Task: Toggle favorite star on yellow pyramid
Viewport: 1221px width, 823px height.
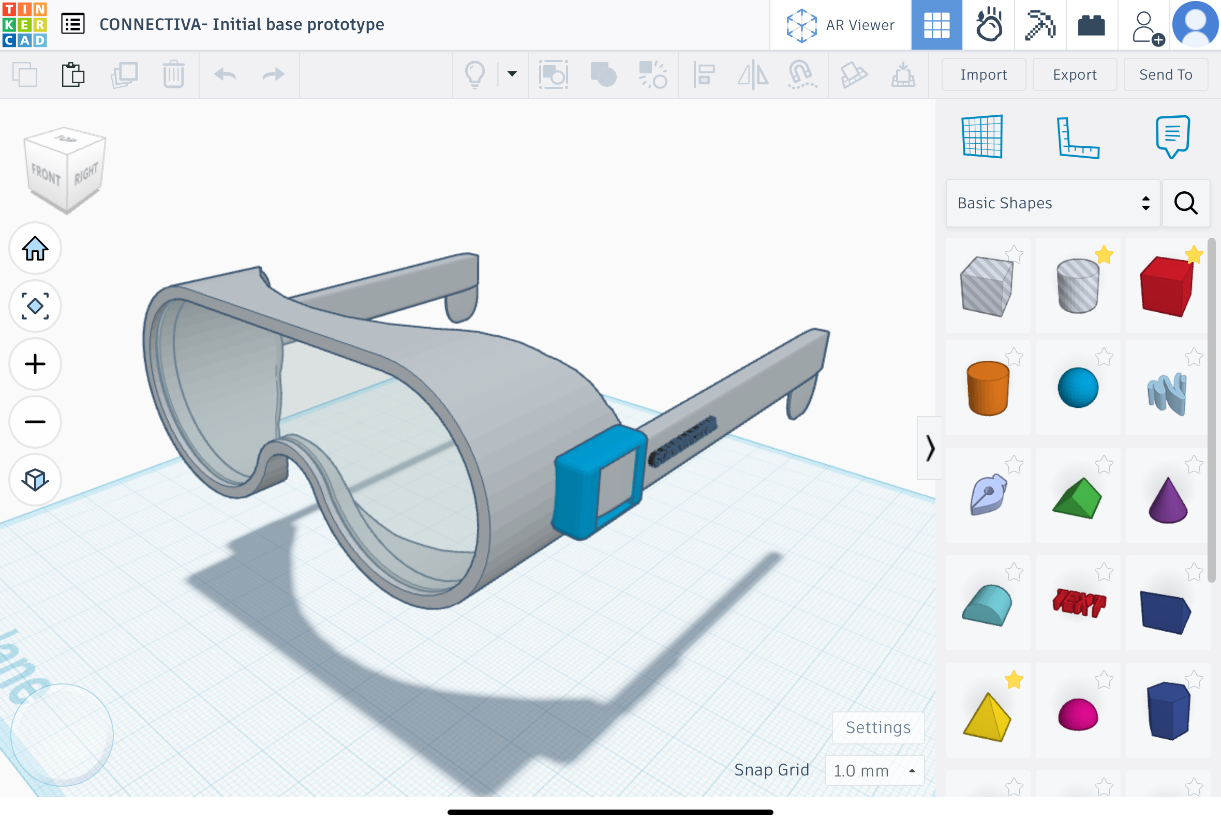Action: [1014, 680]
